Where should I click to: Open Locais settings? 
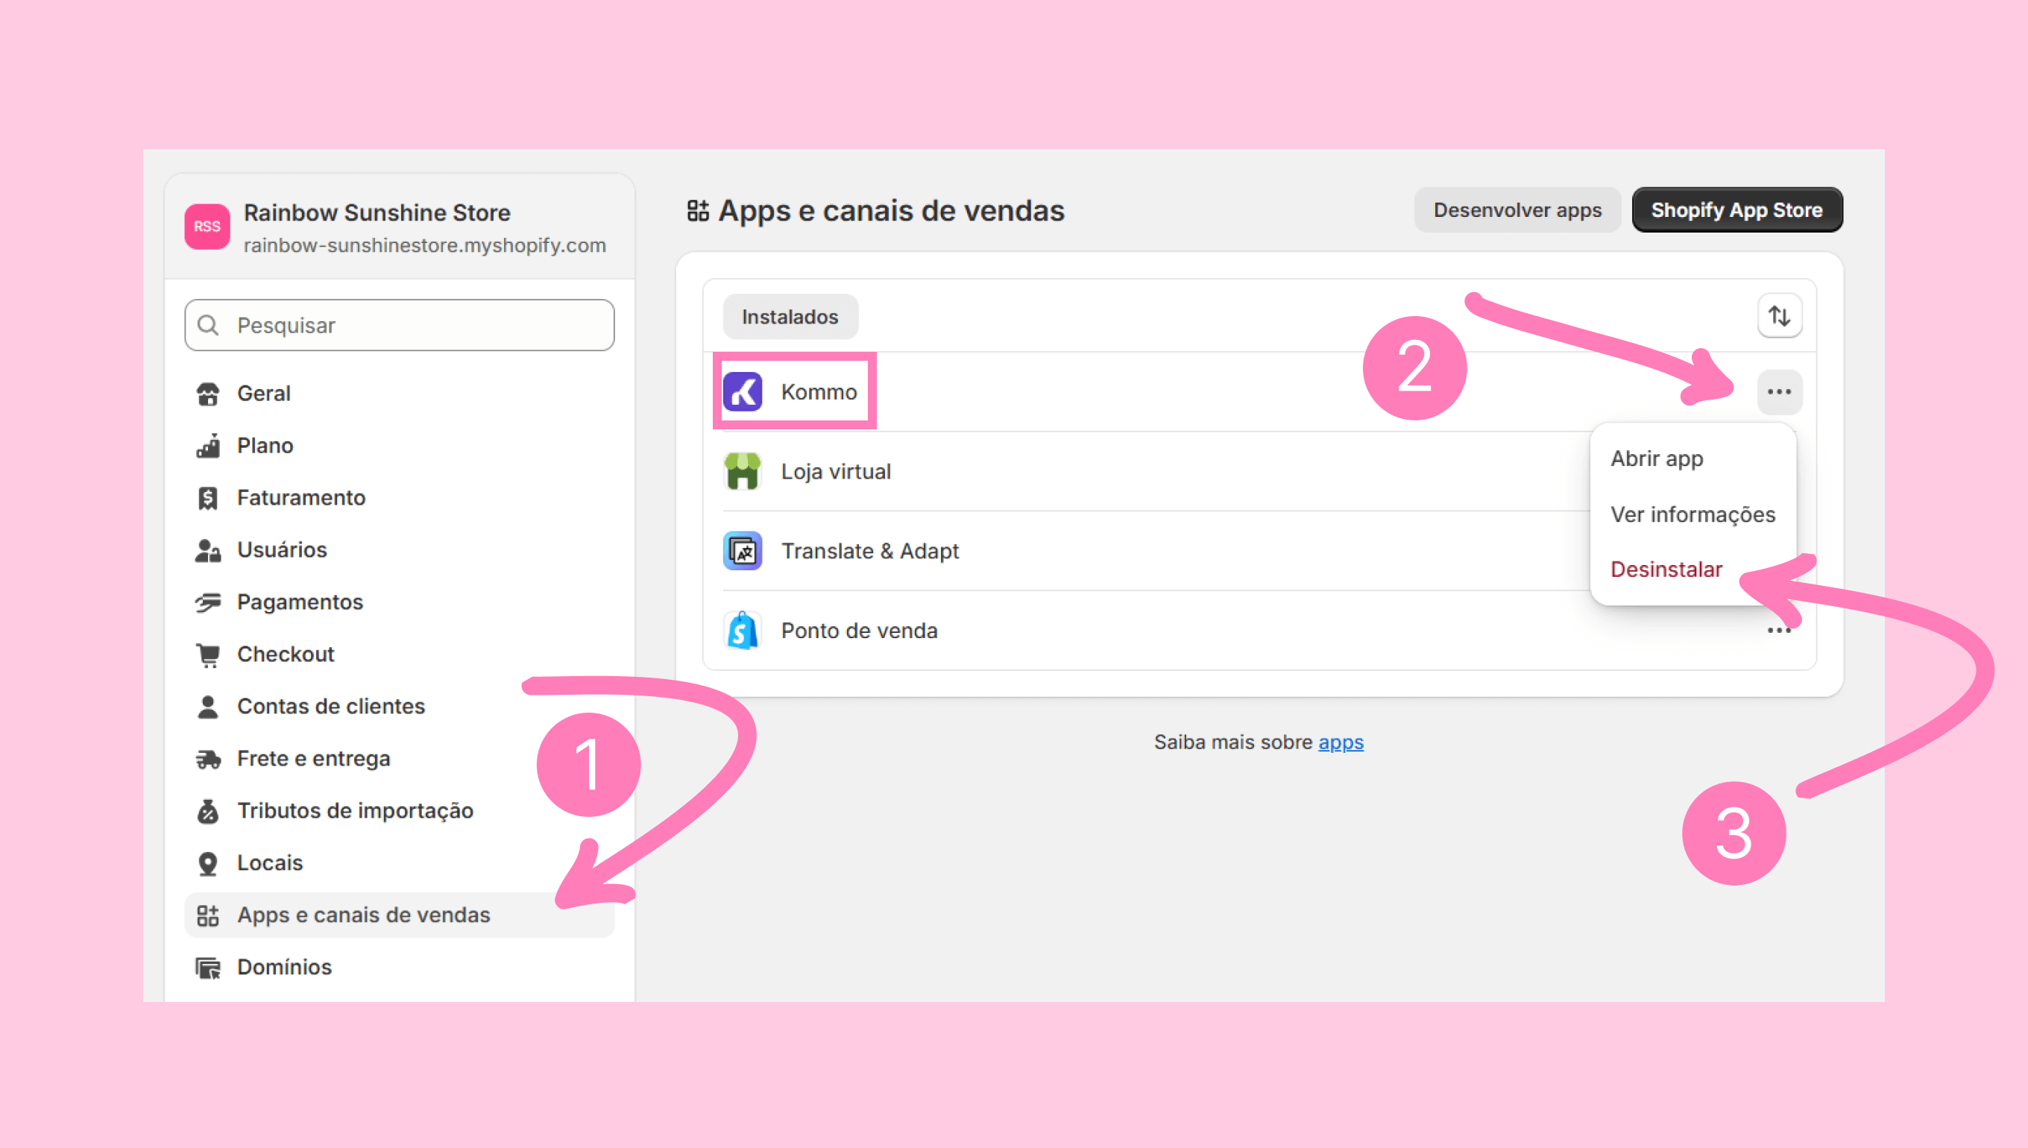point(399,863)
